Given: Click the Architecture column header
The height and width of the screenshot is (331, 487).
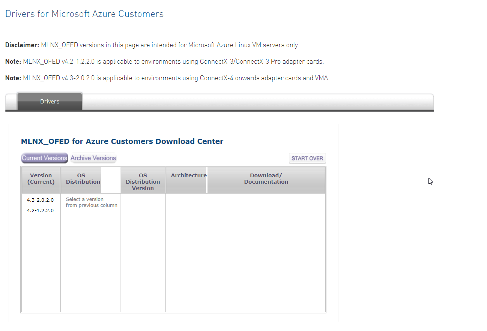Looking at the screenshot, I should coord(186,180).
